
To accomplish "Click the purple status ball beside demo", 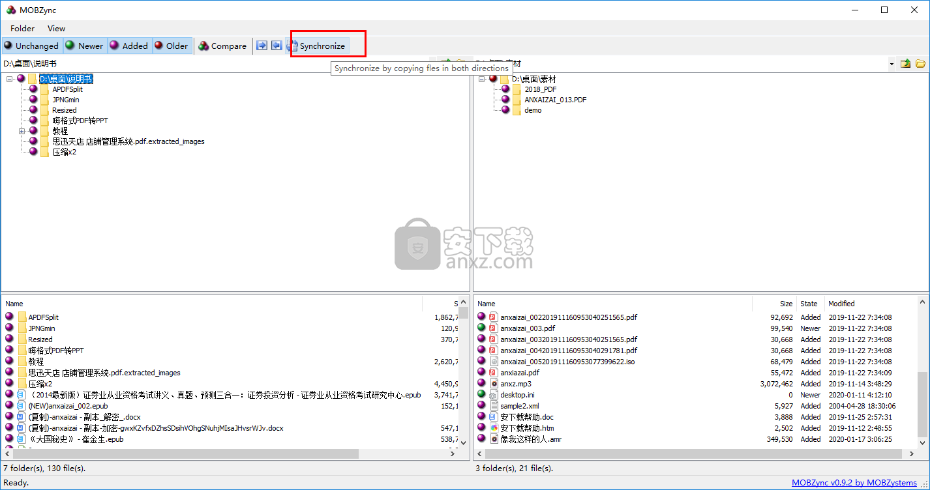I will [505, 110].
